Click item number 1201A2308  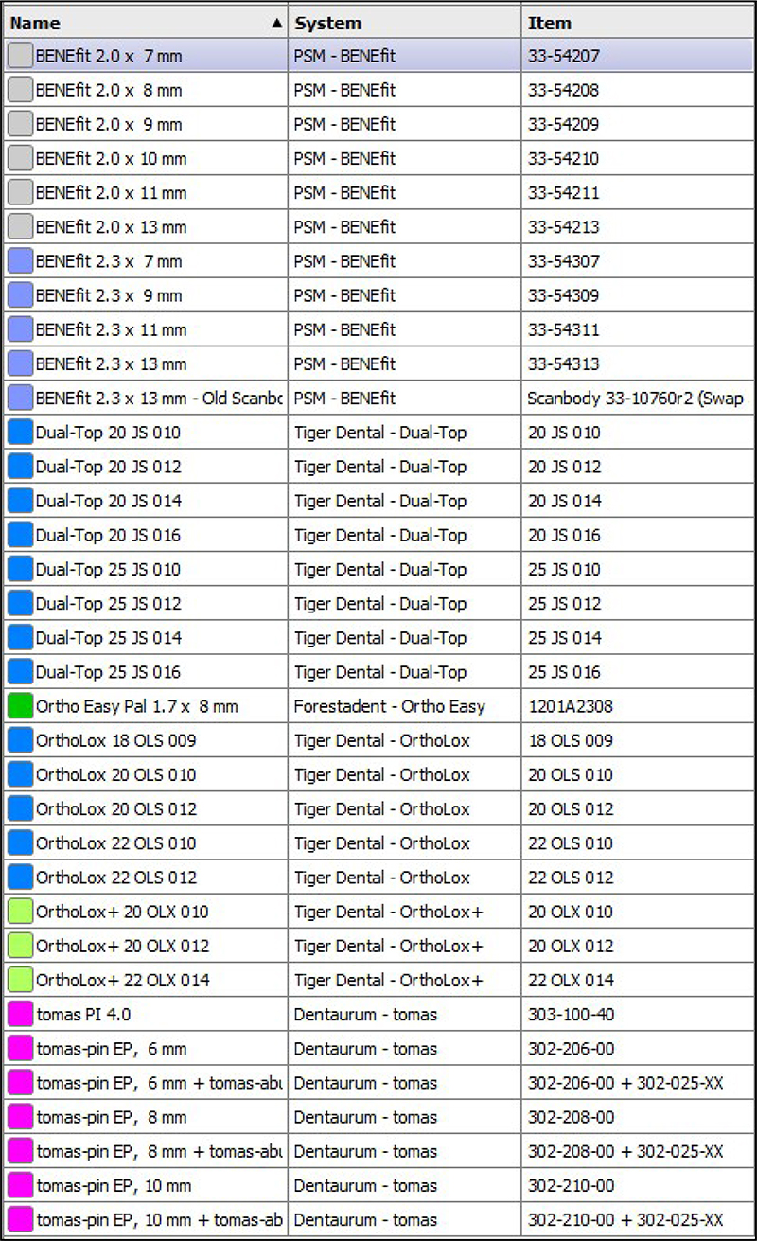coord(571,706)
